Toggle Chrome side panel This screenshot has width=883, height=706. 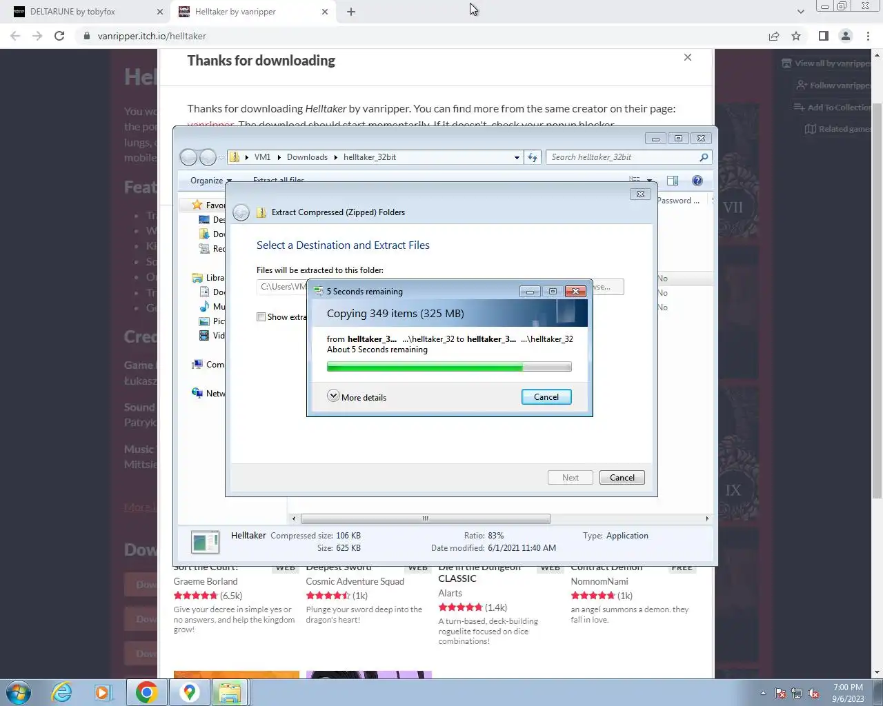pos(823,36)
